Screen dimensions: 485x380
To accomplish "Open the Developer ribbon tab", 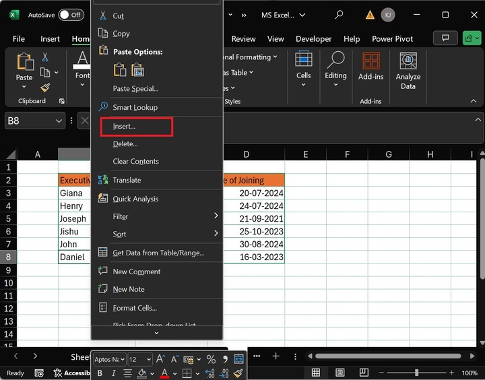I will (313, 39).
